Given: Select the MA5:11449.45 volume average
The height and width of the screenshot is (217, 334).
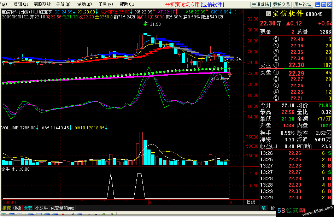Looking at the screenshot, I should [55, 128].
